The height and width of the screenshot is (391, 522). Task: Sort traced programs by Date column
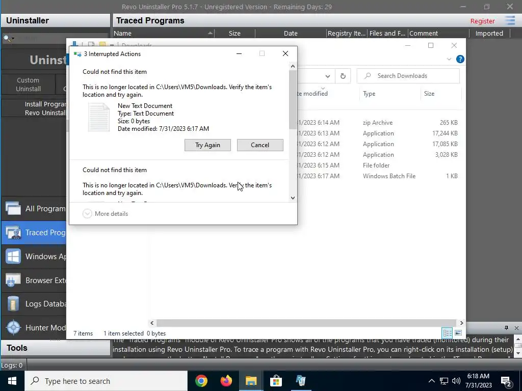[x=291, y=33]
